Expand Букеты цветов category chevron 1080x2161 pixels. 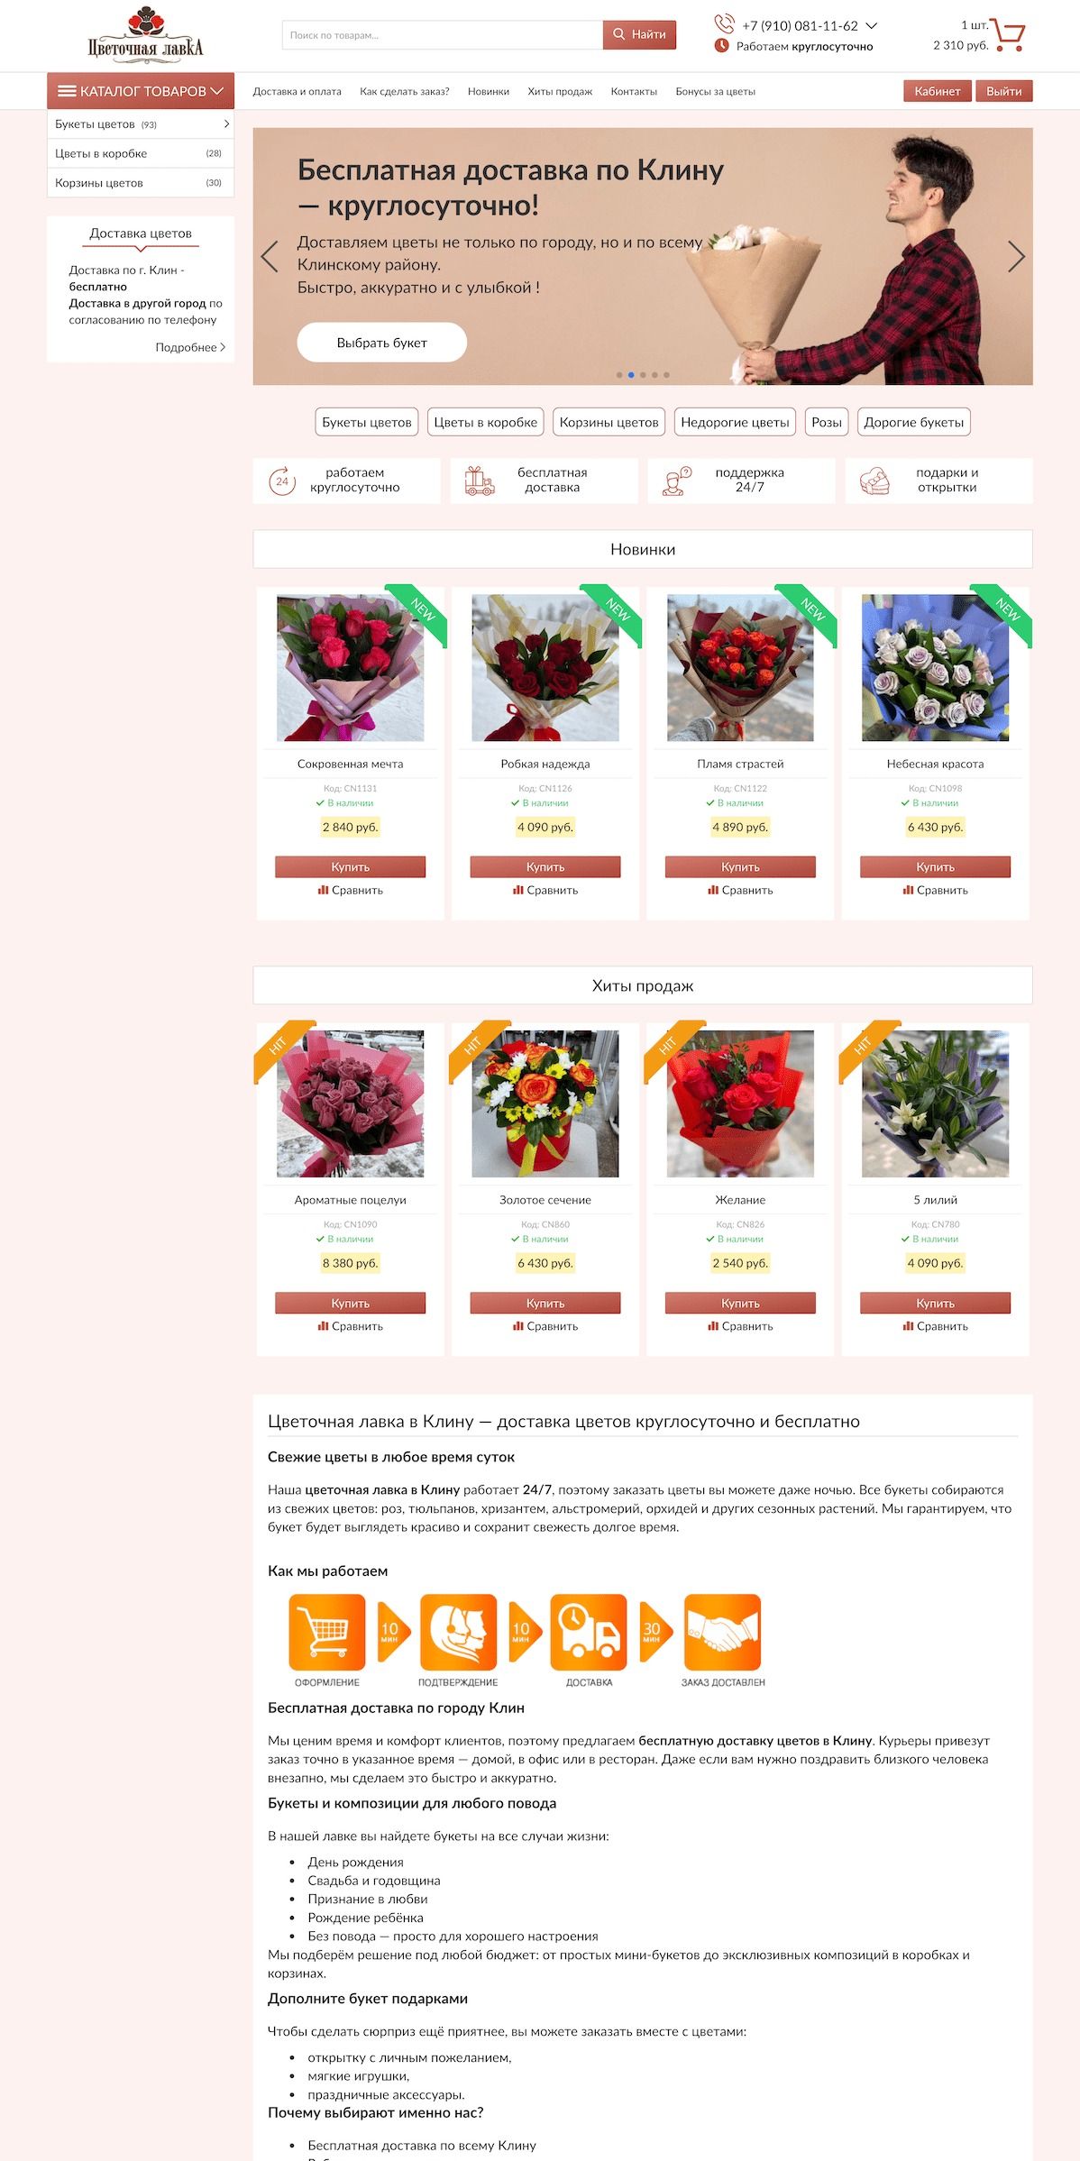226,124
